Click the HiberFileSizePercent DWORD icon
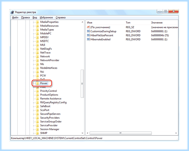The image size is (189, 151). (x=88, y=35)
